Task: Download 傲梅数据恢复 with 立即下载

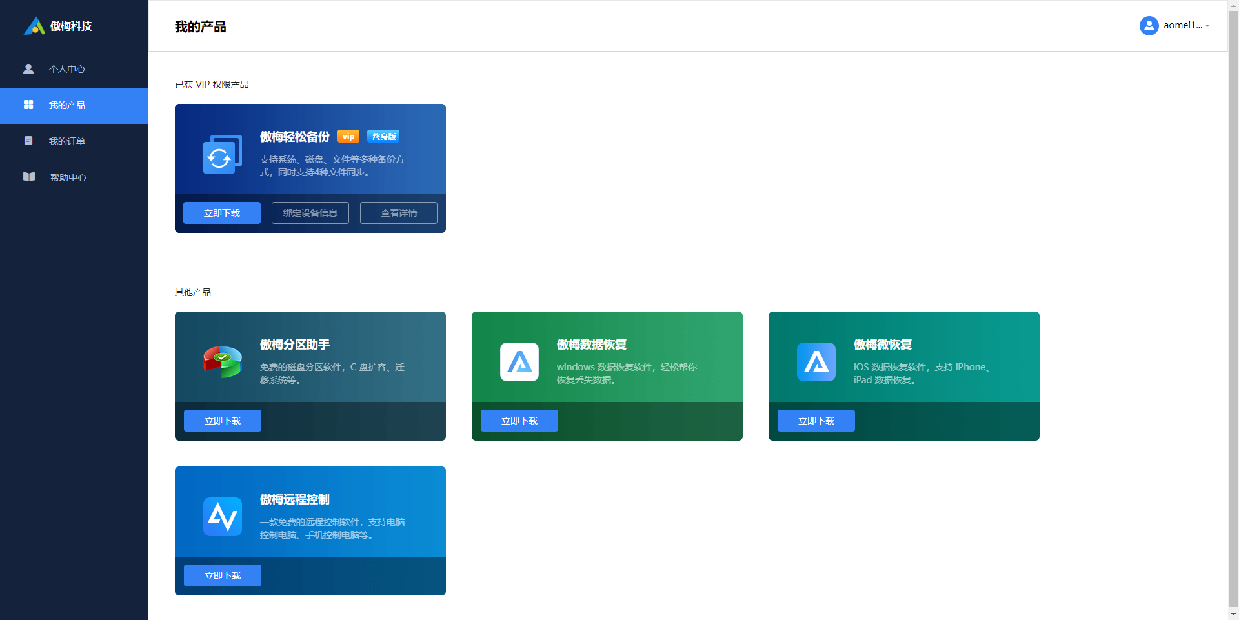Action: pyautogui.click(x=519, y=421)
